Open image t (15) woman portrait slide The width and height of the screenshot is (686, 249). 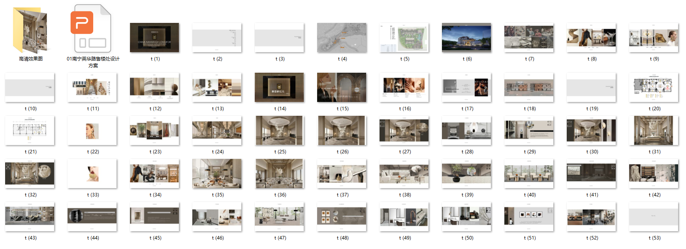tap(342, 87)
